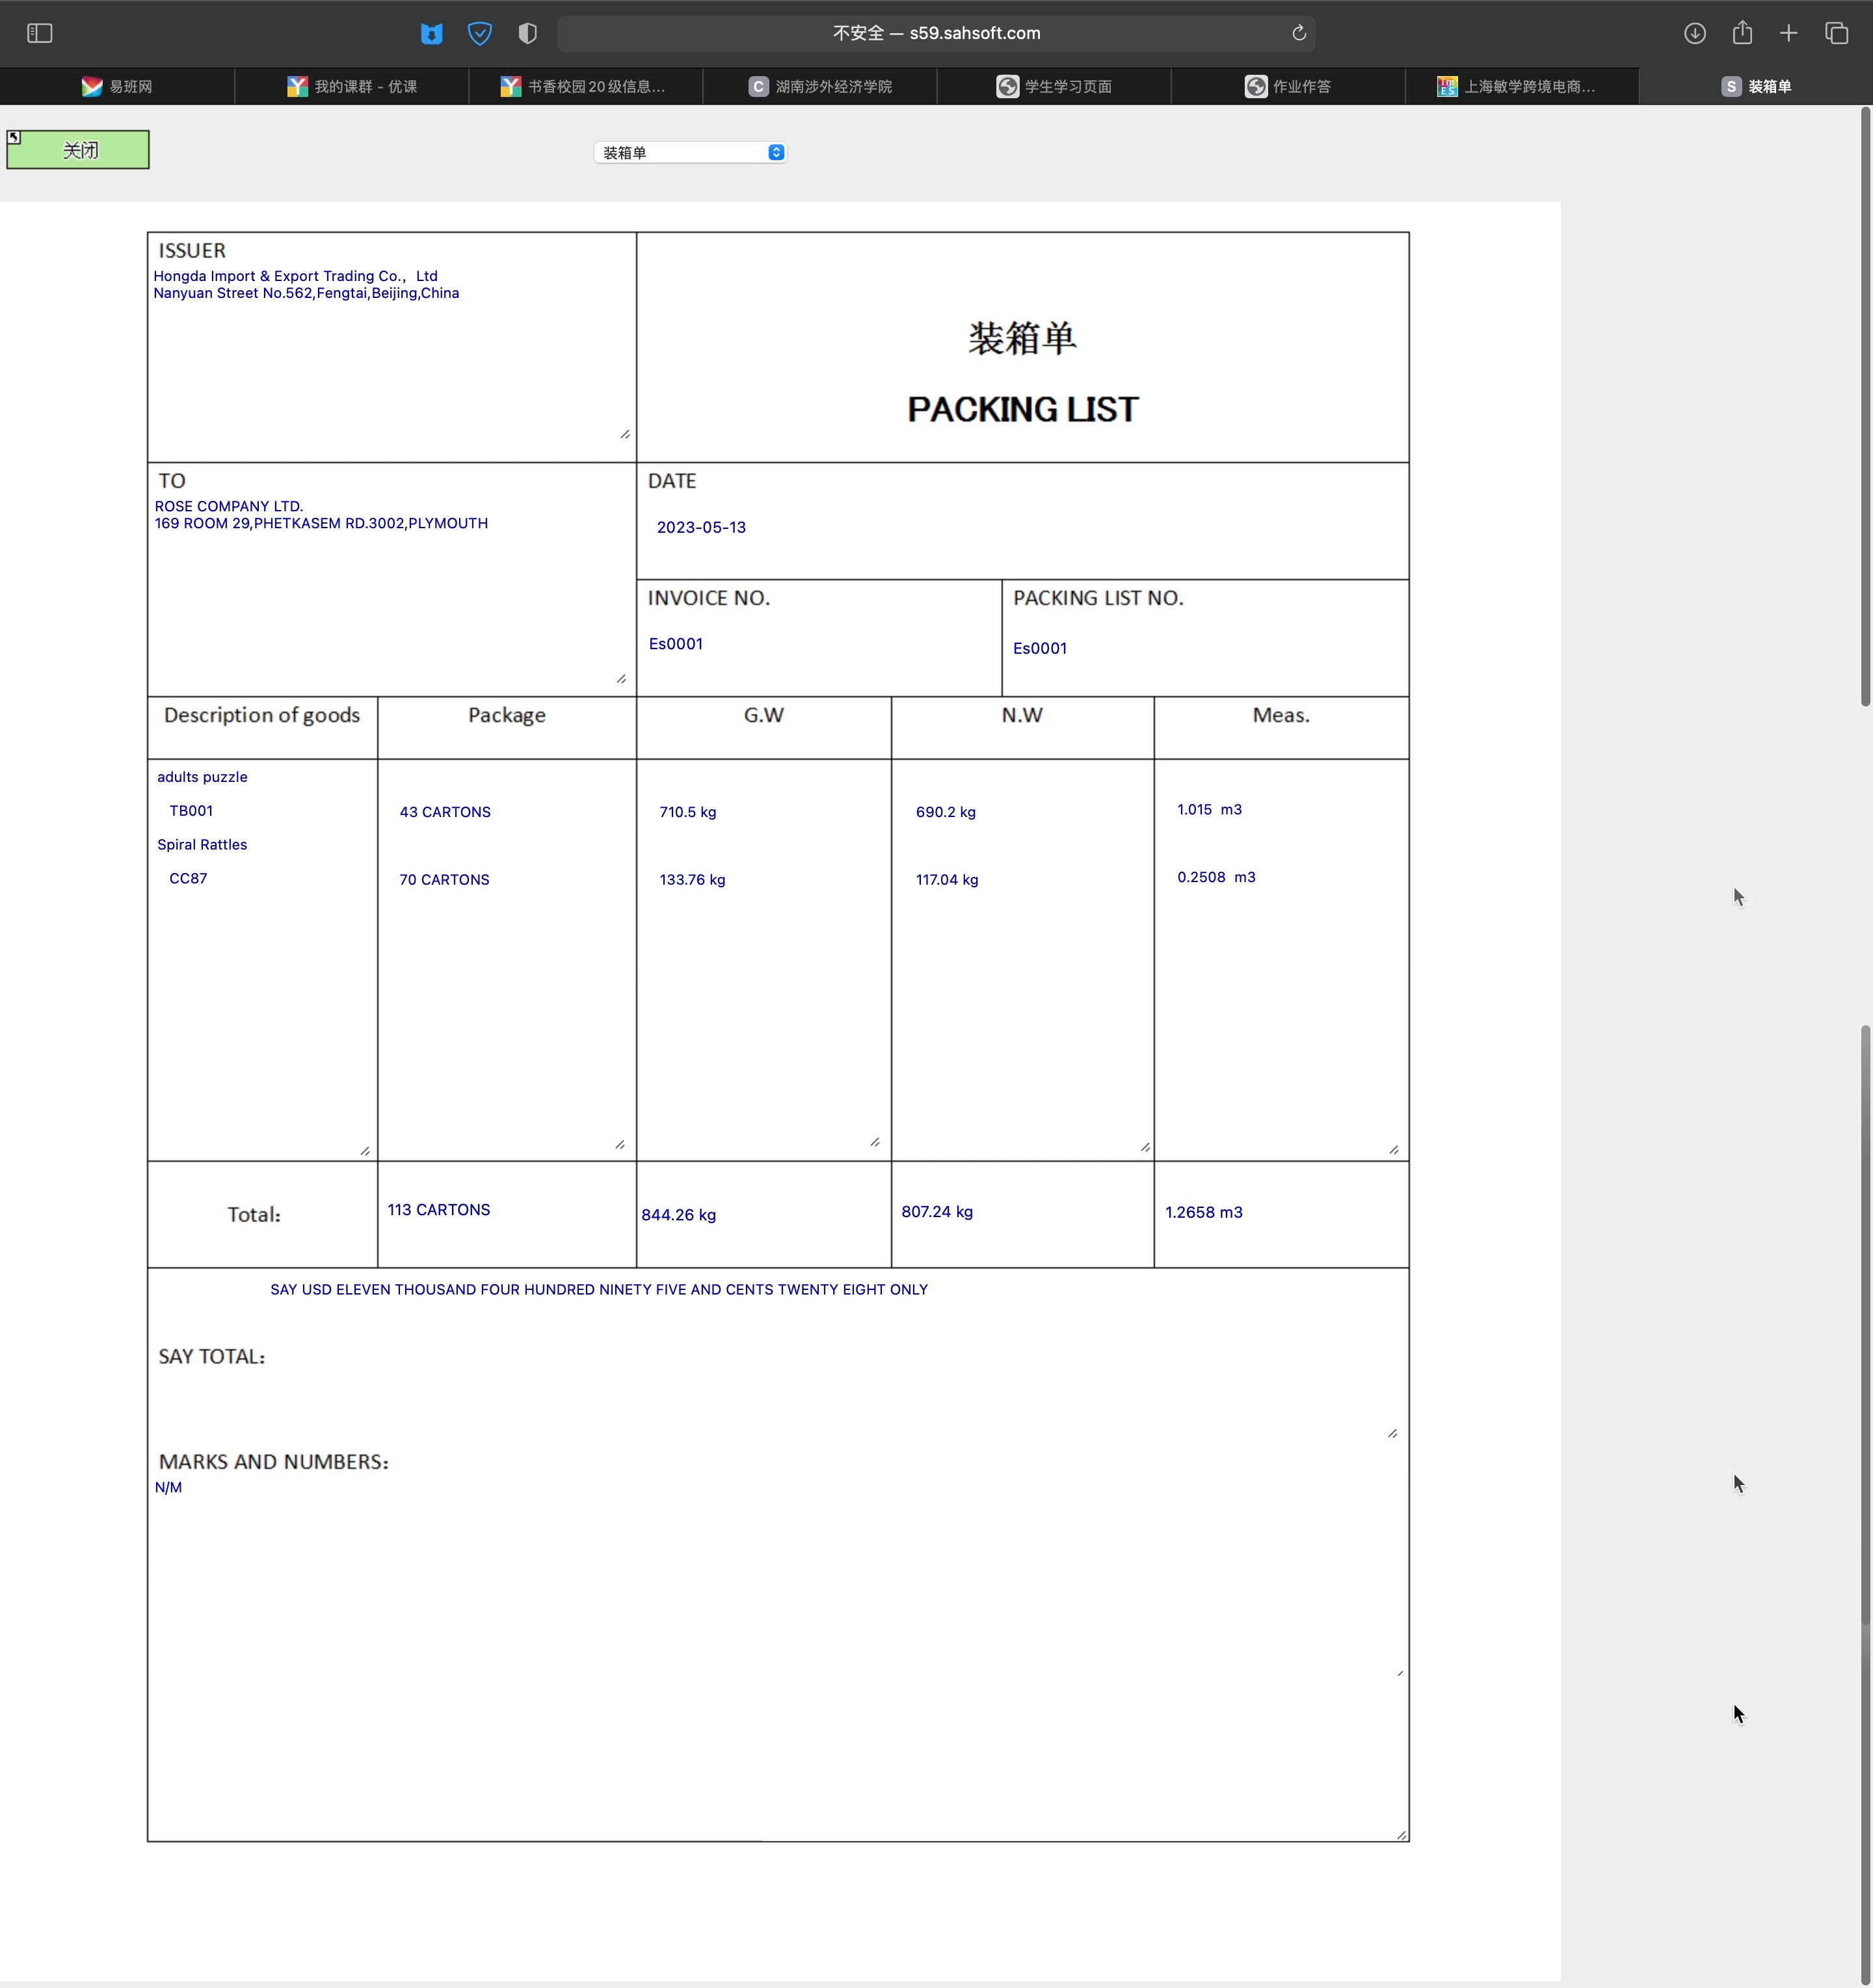
Task: Switch to the 作业作答 tab
Action: coord(1287,86)
